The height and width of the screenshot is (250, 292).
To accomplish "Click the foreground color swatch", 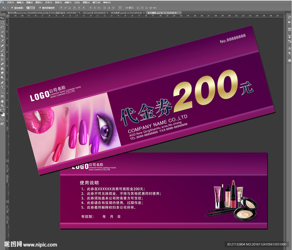I will pos(1,113).
